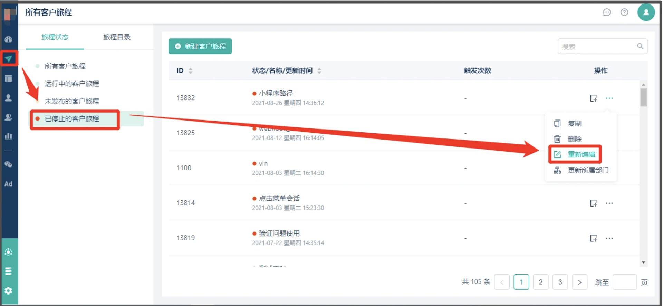Image resolution: width=663 pixels, height=306 pixels.
Task: Click the journey name 验证问题使用
Action: [x=279, y=233]
